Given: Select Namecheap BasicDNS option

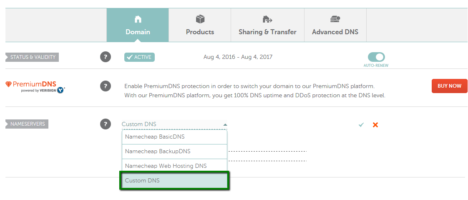Looking at the screenshot, I should (175, 137).
